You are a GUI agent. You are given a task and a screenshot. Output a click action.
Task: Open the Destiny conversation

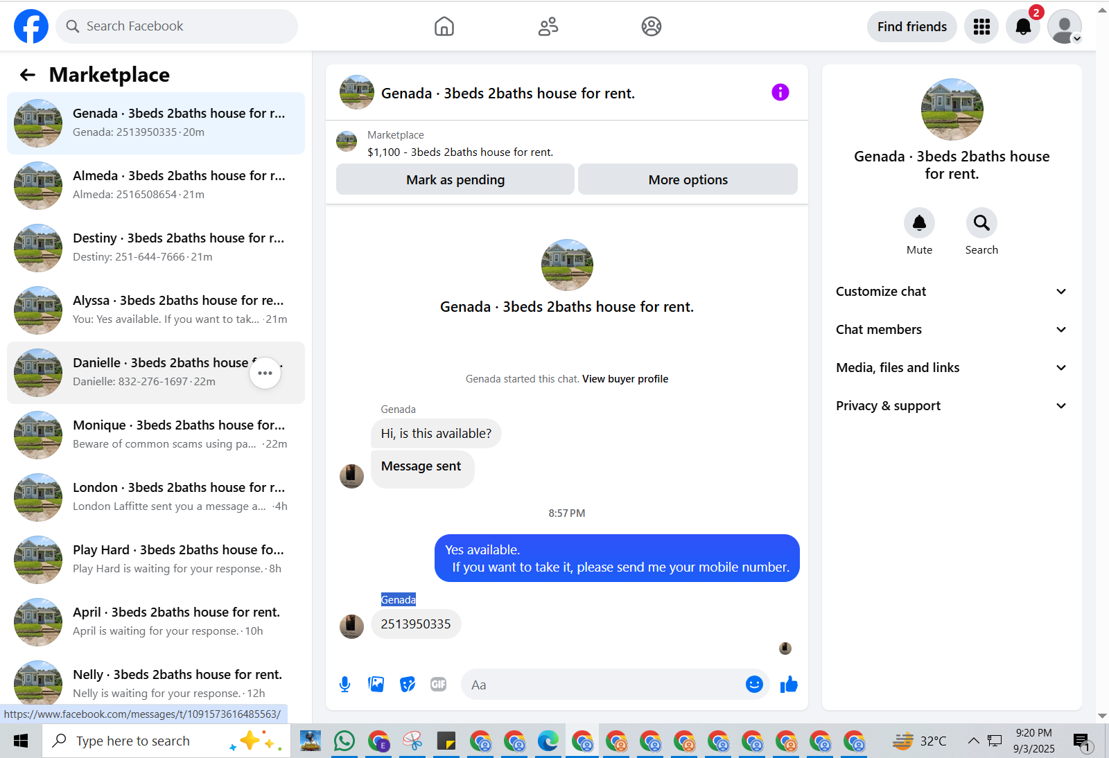156,248
